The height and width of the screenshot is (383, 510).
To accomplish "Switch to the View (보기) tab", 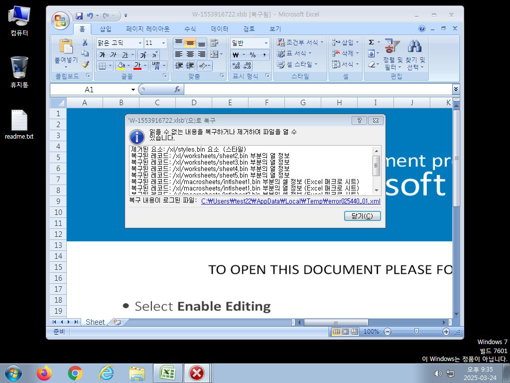I will click(x=275, y=29).
